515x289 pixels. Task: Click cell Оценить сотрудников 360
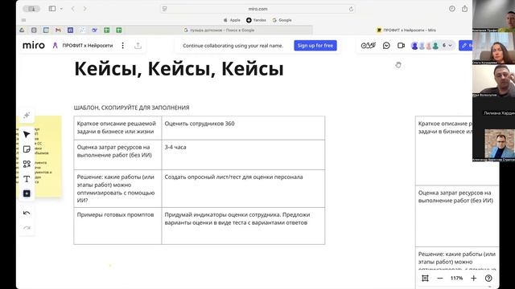coord(243,128)
